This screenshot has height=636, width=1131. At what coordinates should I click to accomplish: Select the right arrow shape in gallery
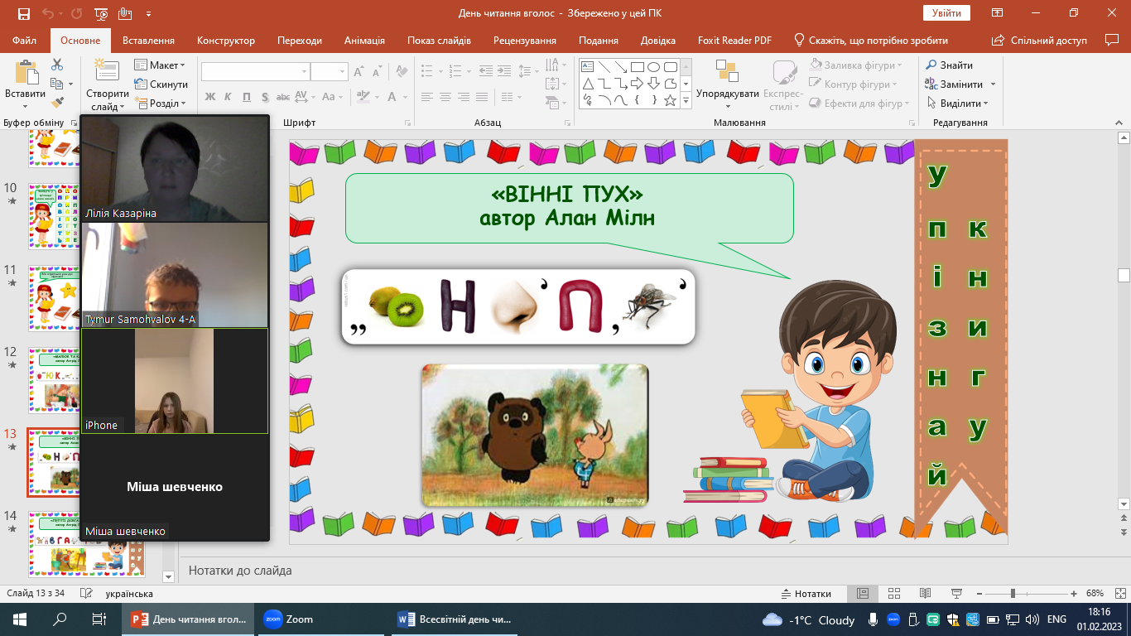click(637, 84)
